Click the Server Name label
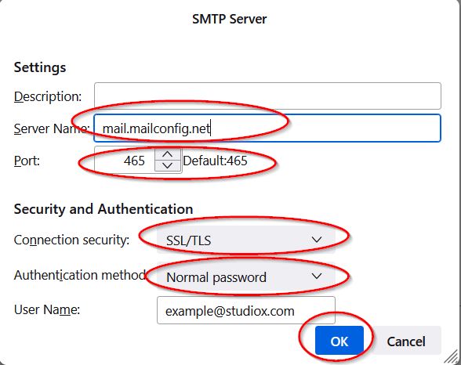The image size is (461, 365). pos(52,128)
